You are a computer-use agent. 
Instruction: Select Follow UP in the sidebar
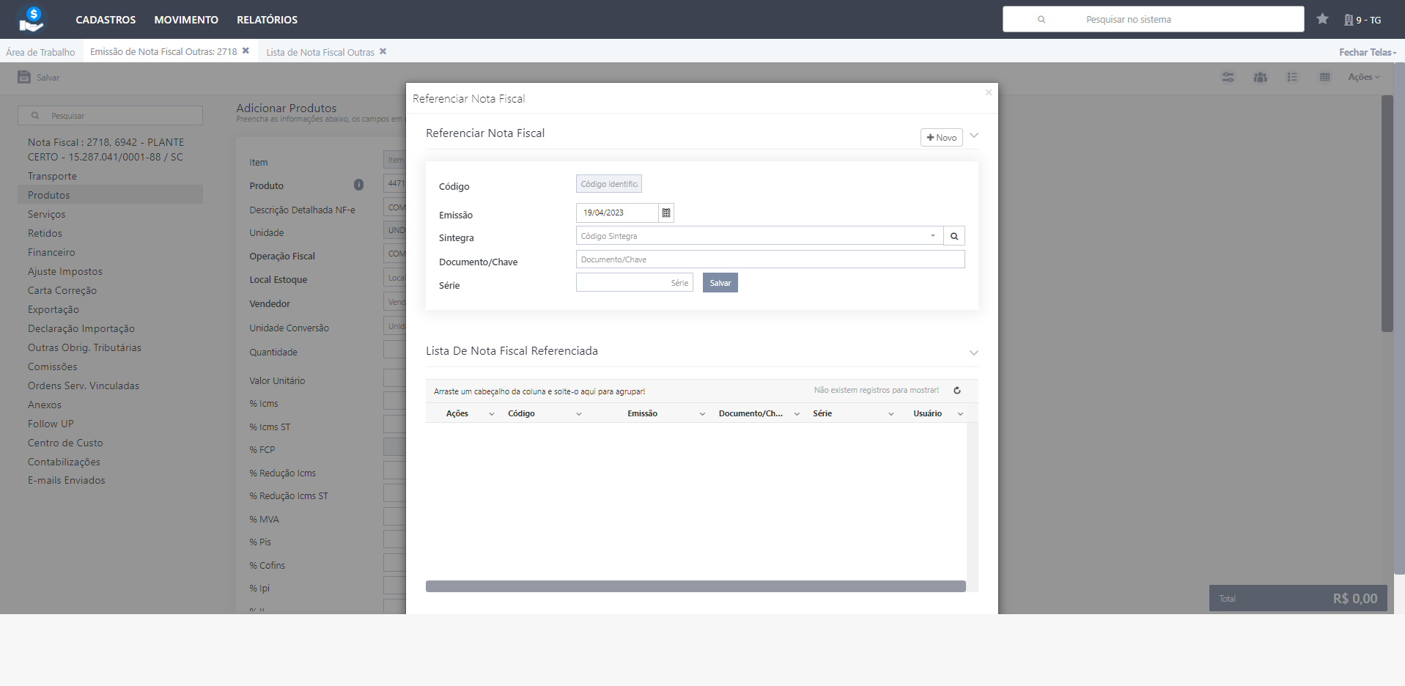tap(51, 424)
